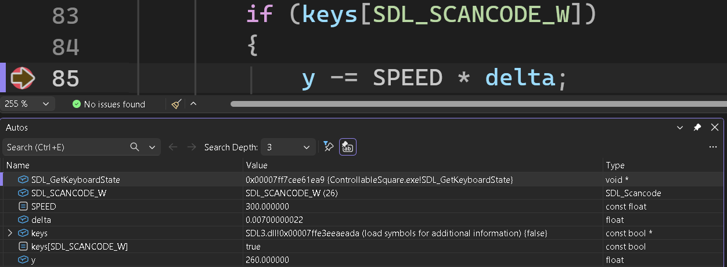Click the cube icon beside delta
This screenshot has width=727, height=267.
(23, 220)
